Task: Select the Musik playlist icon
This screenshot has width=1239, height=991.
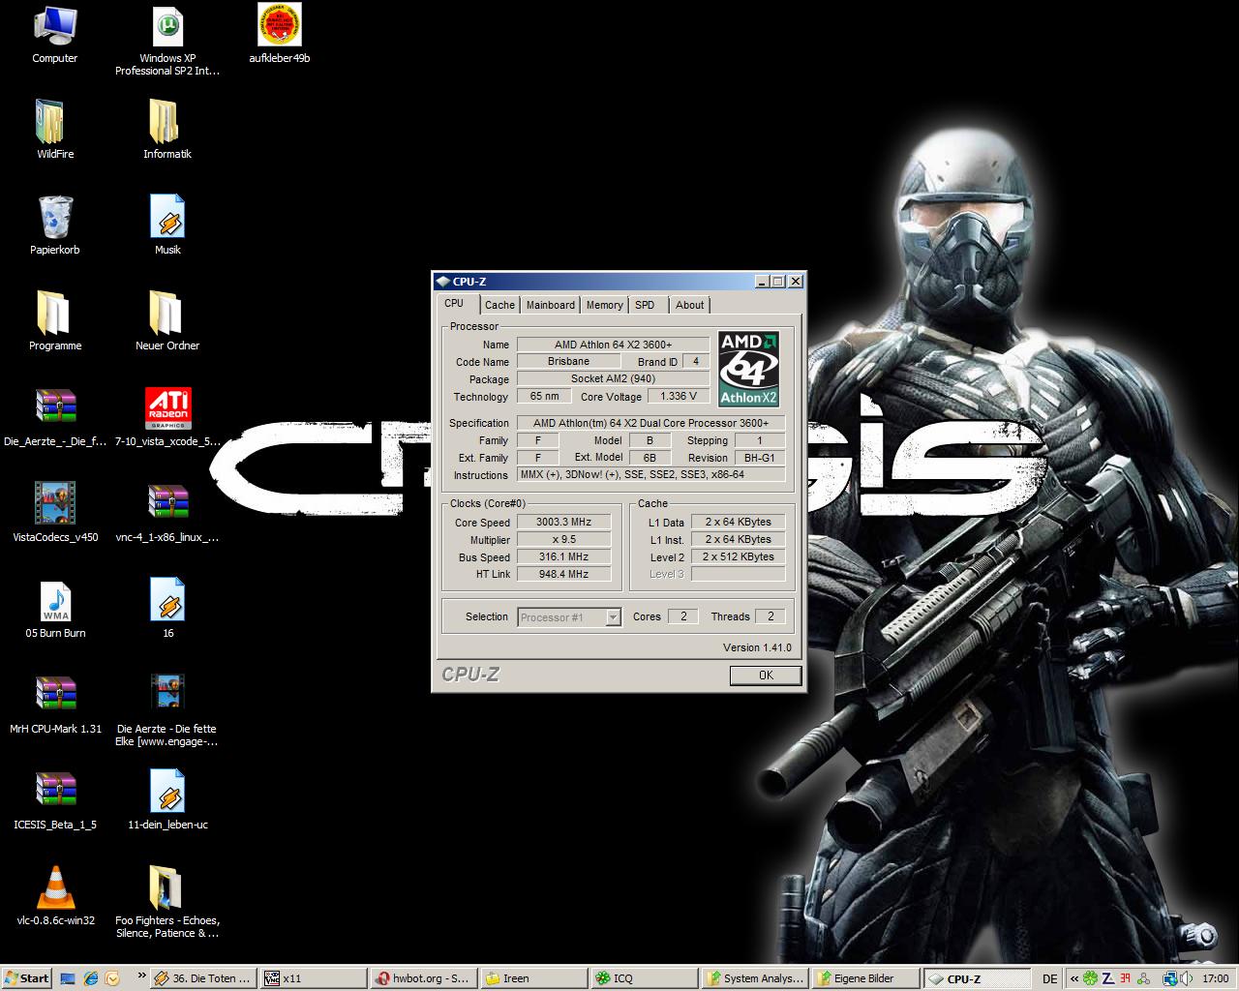Action: pos(167,225)
